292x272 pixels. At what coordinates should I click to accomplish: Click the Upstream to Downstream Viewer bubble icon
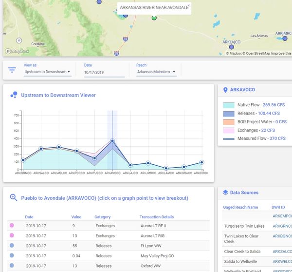pos(14,95)
